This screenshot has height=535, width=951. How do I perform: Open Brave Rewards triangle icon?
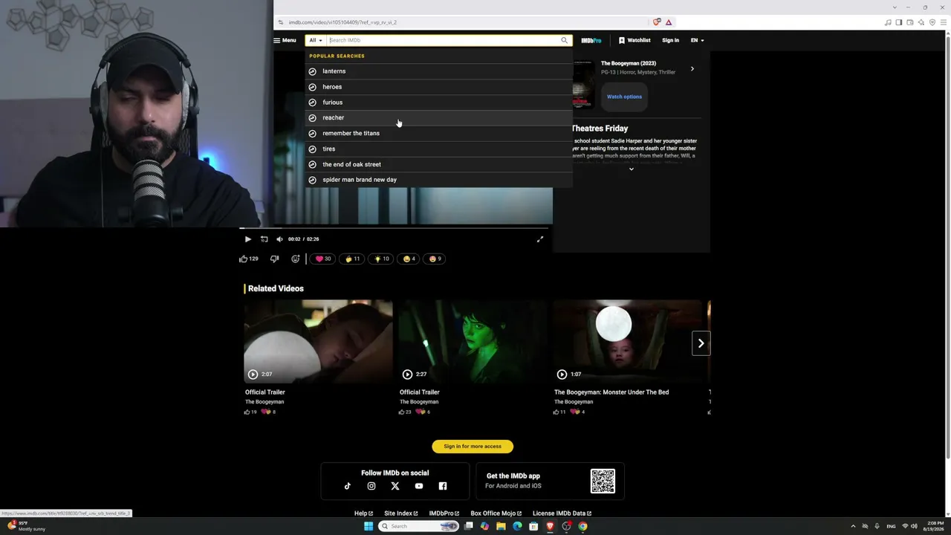point(669,22)
